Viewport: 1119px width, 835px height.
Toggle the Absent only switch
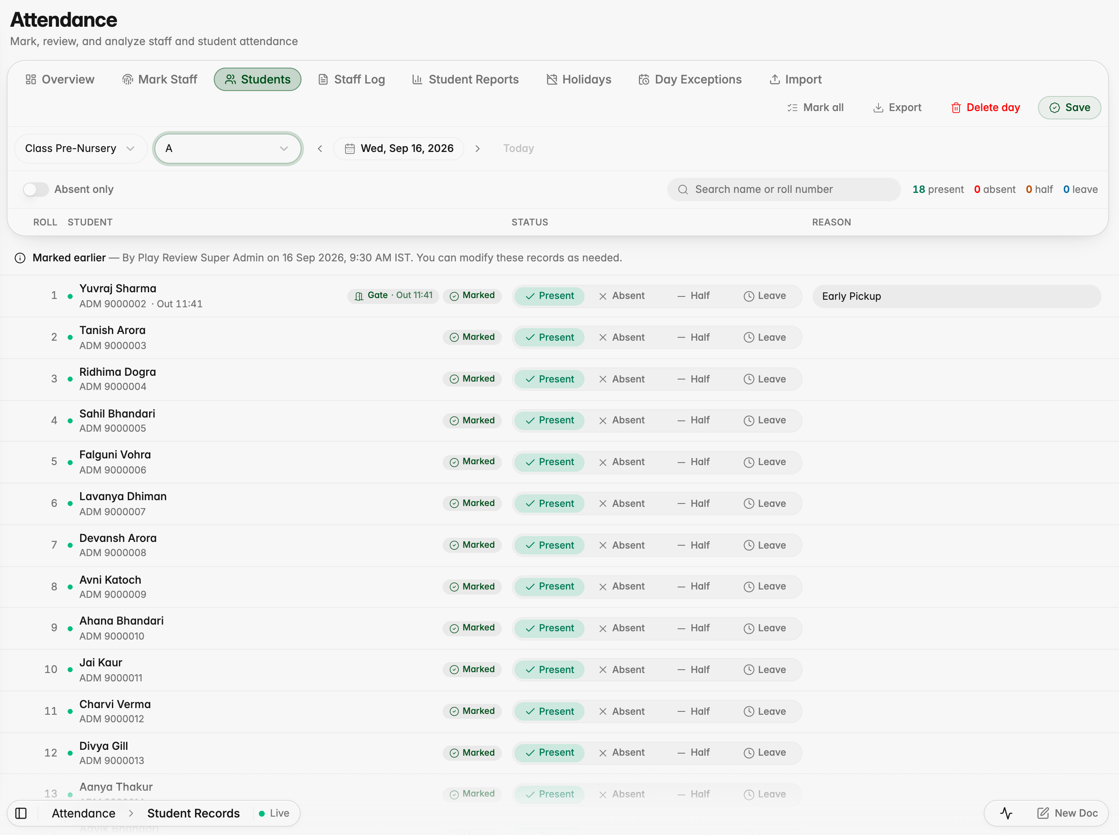click(36, 190)
